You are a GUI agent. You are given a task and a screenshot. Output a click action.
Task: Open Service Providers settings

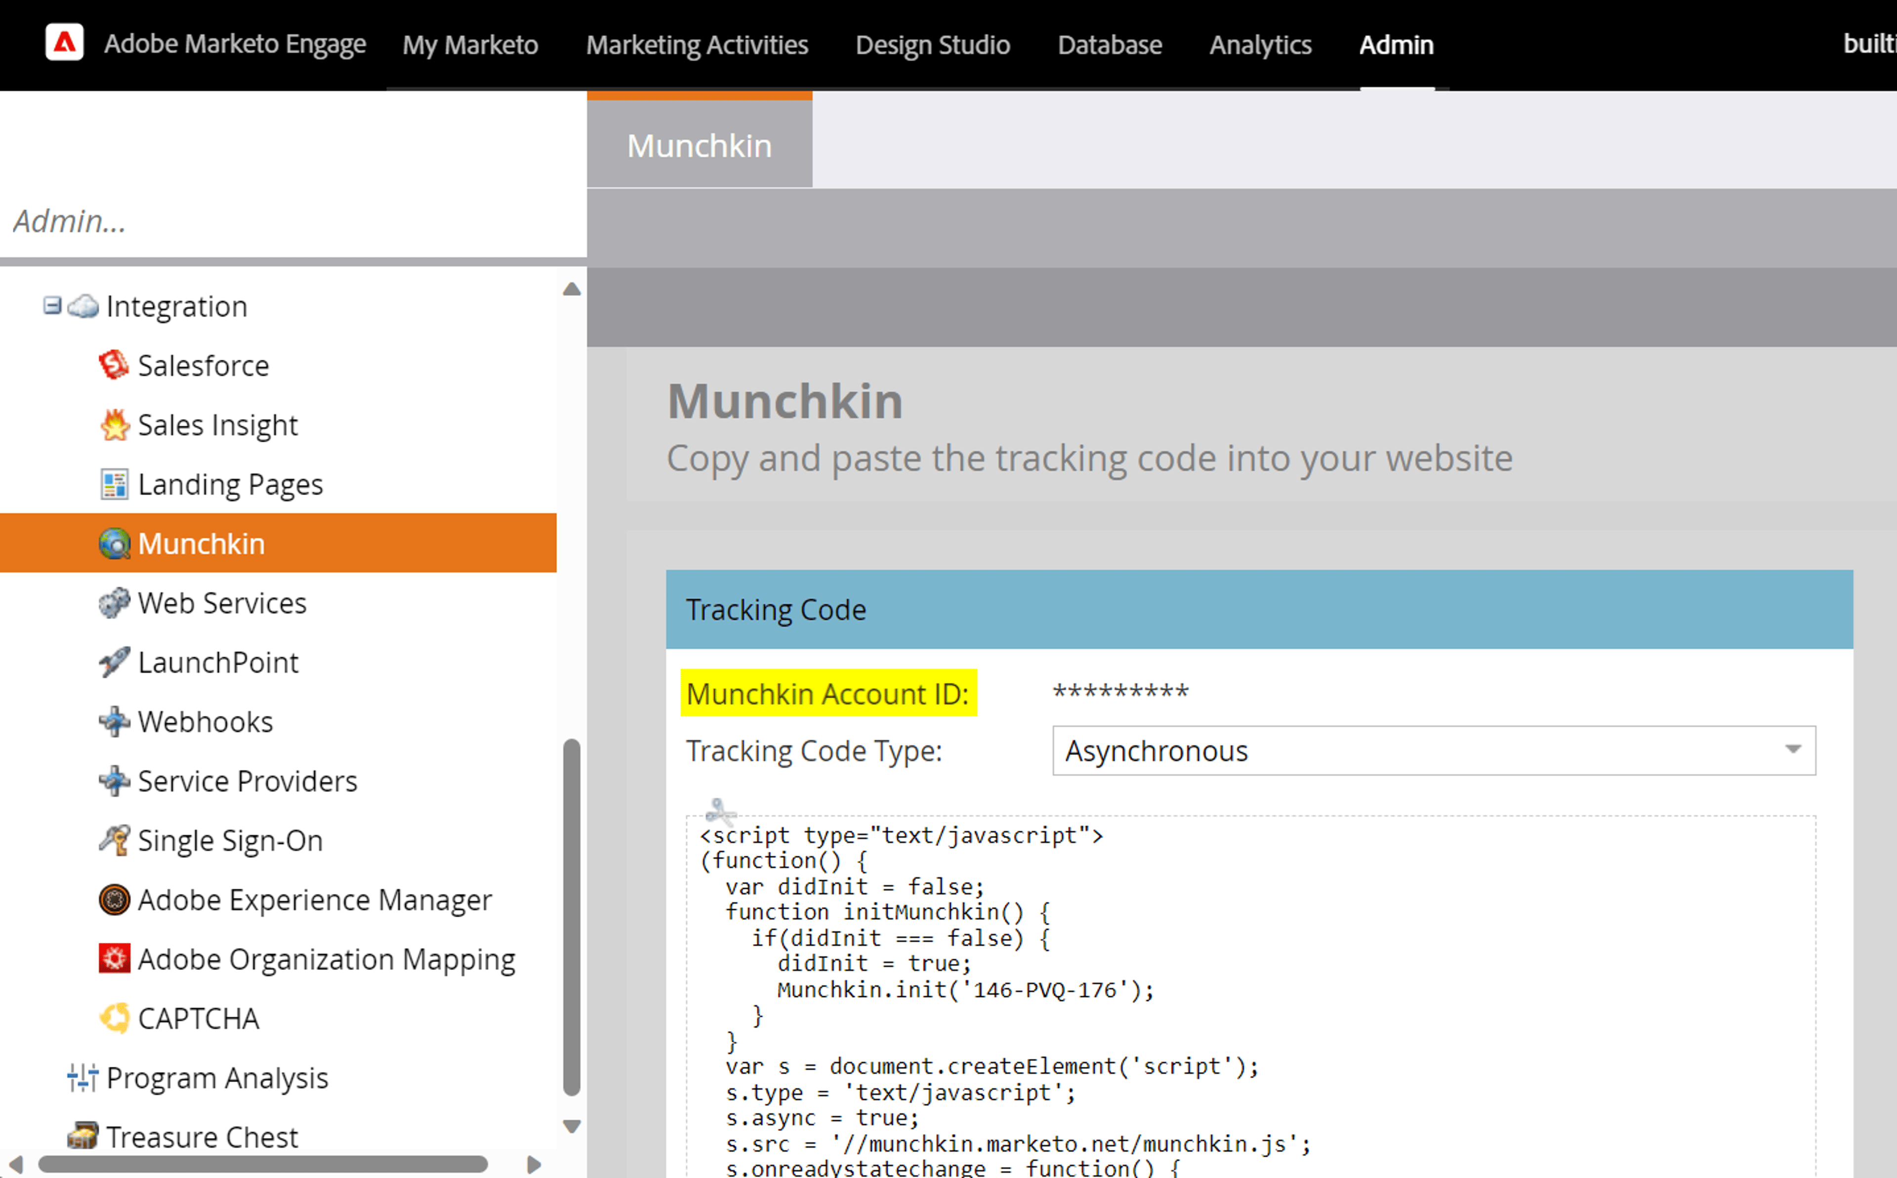[247, 781]
